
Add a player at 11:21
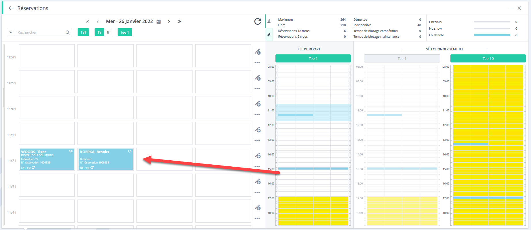pyautogui.click(x=258, y=155)
